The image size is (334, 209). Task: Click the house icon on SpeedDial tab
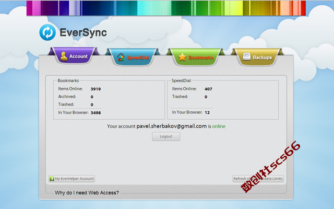pos(121,57)
